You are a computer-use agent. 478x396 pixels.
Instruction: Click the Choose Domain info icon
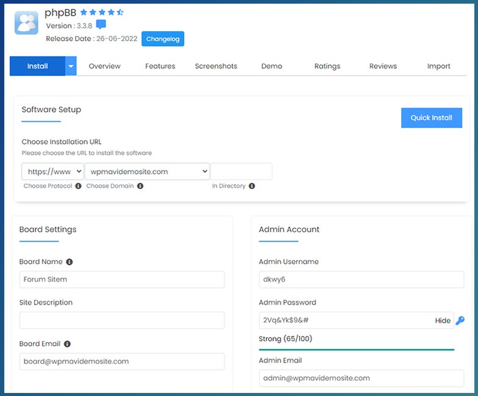pyautogui.click(x=140, y=186)
